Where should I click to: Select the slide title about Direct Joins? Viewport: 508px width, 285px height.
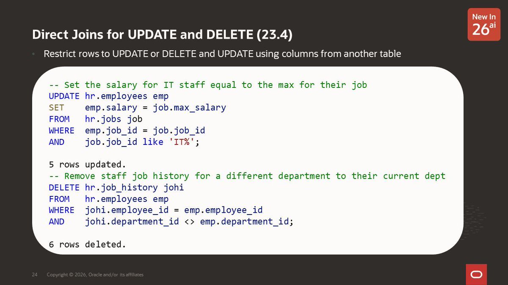point(162,35)
